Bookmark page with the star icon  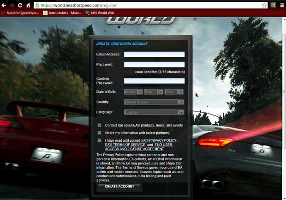264,5
